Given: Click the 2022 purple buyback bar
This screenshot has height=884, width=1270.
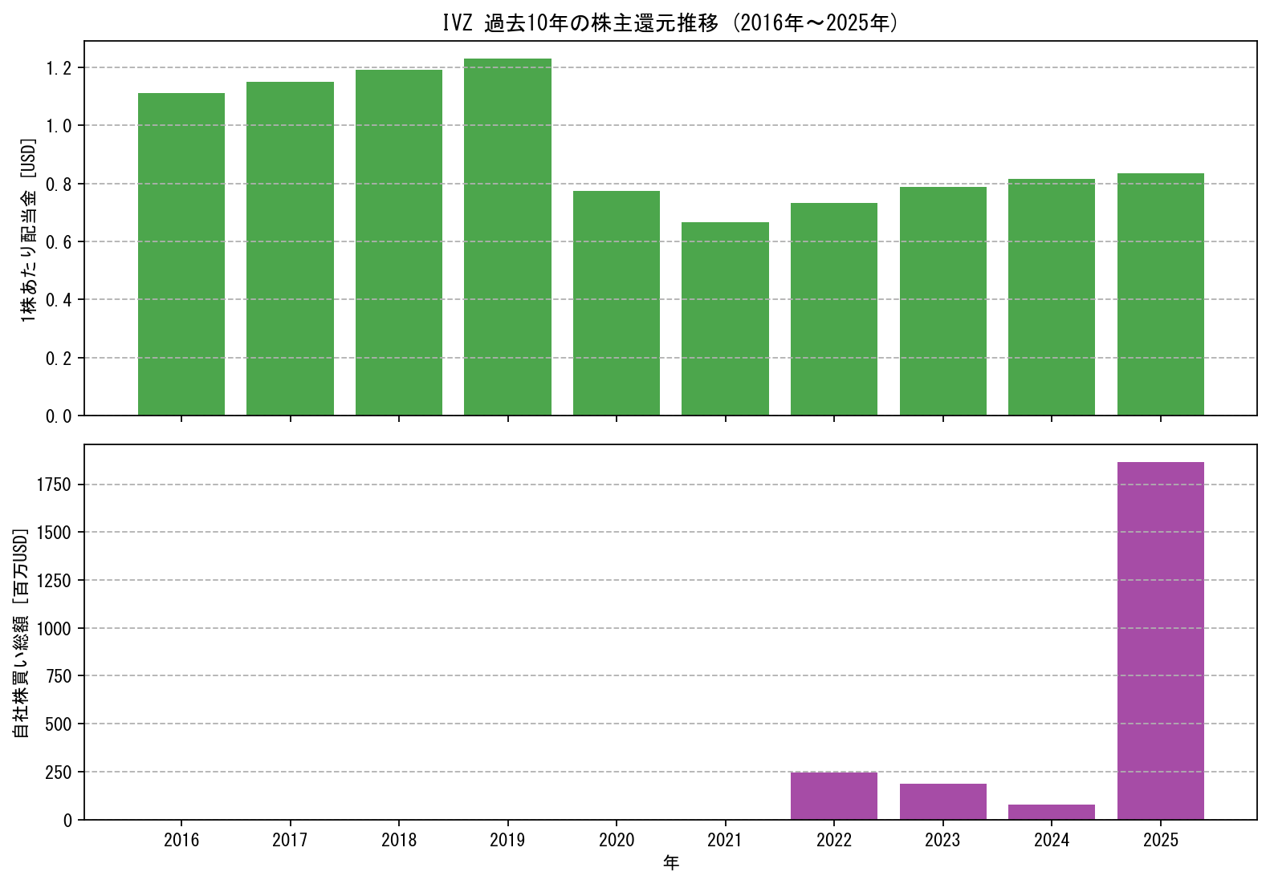Looking at the screenshot, I should pyautogui.click(x=834, y=796).
